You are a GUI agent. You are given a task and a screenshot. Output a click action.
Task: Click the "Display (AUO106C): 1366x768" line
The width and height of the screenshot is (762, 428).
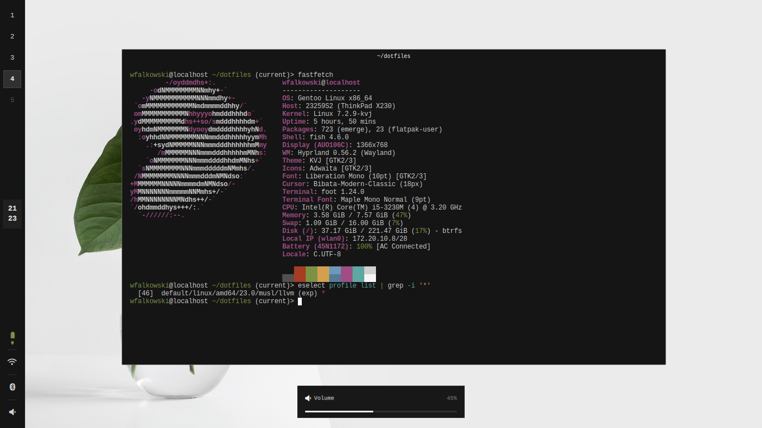point(335,145)
